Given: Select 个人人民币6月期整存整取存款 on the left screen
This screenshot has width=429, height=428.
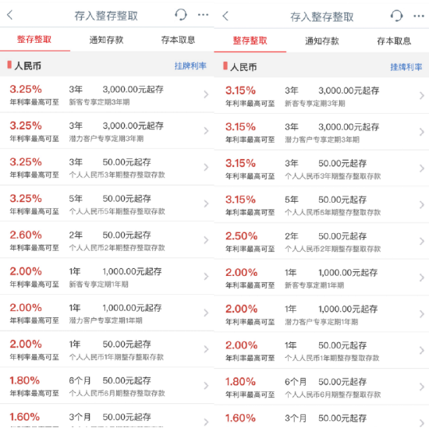Looking at the screenshot, I should pyautogui.click(x=117, y=393).
